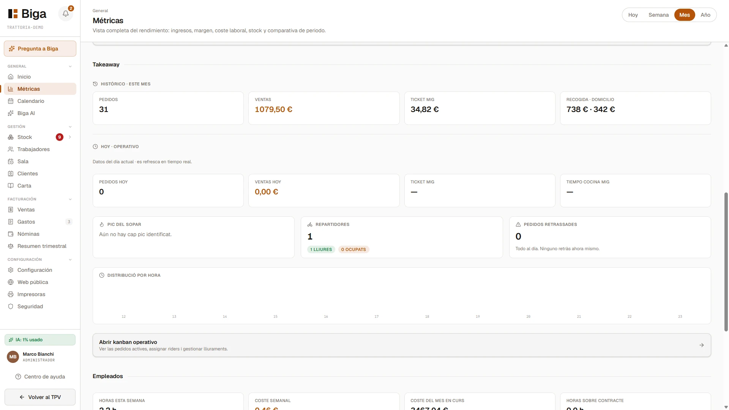
Task: Click the Ticket mig 34,82 € value
Action: tap(424, 109)
